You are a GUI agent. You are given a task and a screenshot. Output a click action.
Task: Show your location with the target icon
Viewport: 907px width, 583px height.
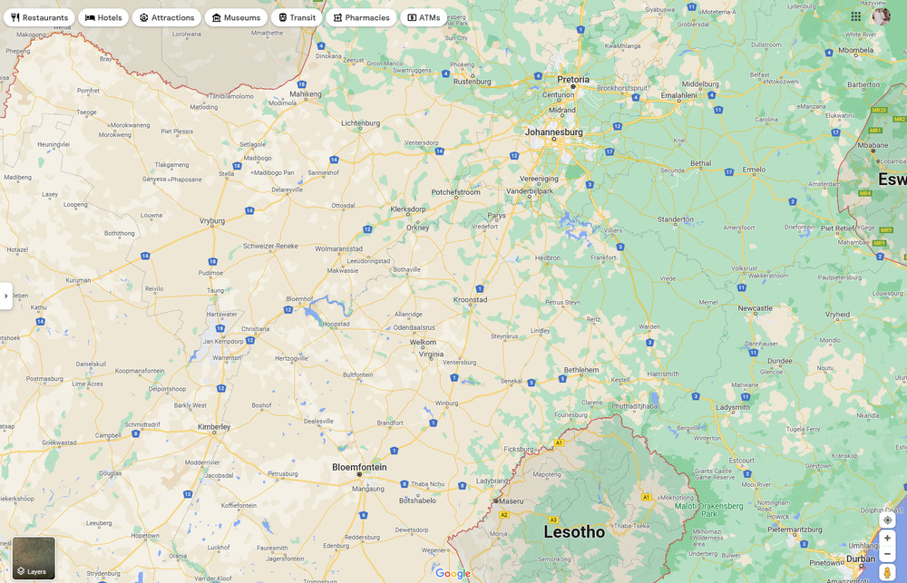[887, 520]
